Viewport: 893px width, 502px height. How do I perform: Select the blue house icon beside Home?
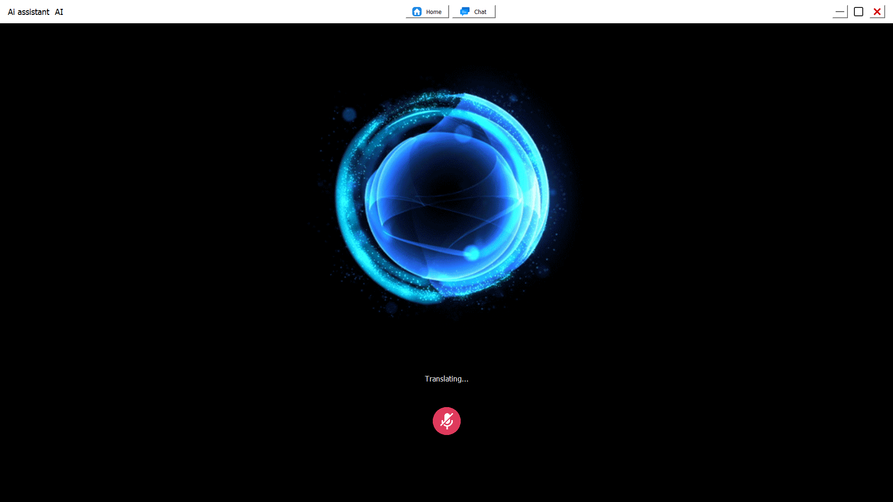tap(417, 12)
